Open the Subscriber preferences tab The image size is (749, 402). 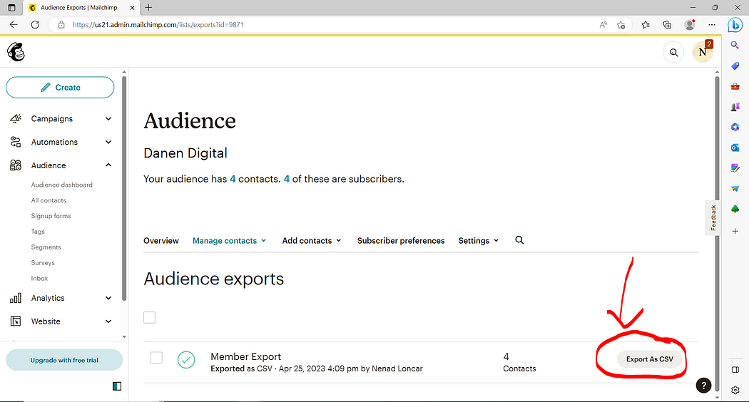[x=401, y=241]
